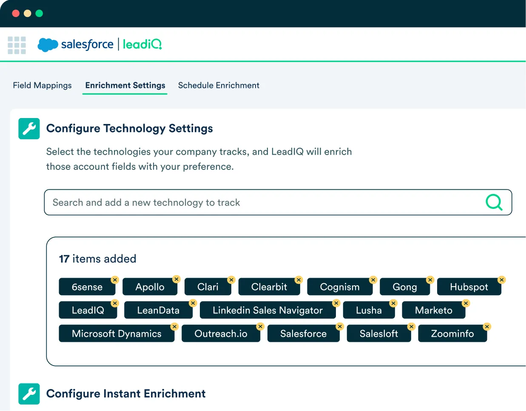The width and height of the screenshot is (526, 411).
Task: Remove Hubspot using its x icon
Action: 502,280
